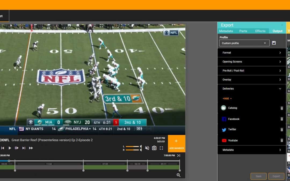The image size is (290, 181).
Task: Click the Export button
Action: click(x=276, y=176)
